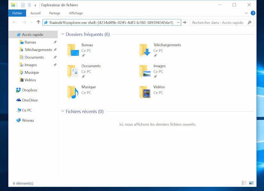Image resolution: width=264 pixels, height=191 pixels.
Task: Open the Bureau folder in frequent folders
Action: pos(72,50)
